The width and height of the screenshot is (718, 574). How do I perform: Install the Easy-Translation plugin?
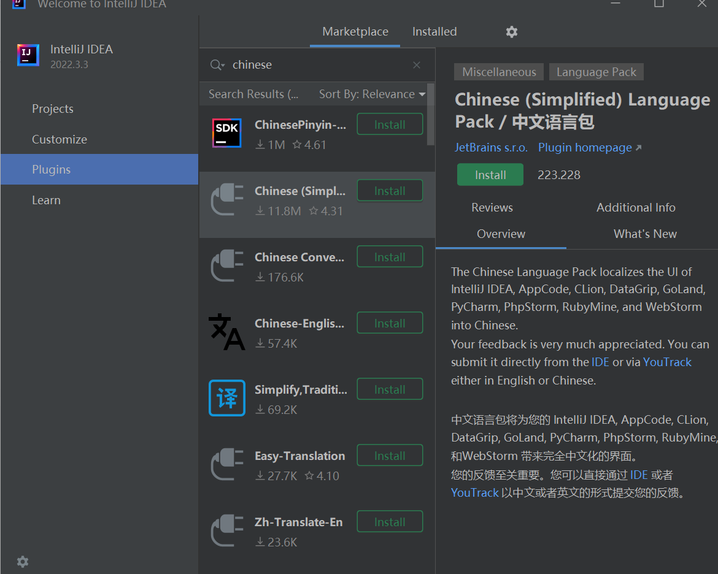click(x=390, y=456)
